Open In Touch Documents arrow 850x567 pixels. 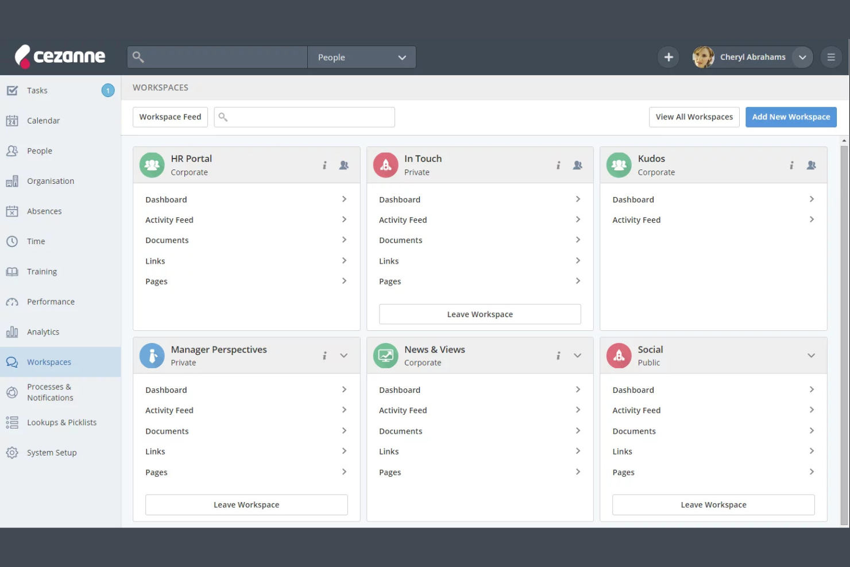[x=578, y=240]
